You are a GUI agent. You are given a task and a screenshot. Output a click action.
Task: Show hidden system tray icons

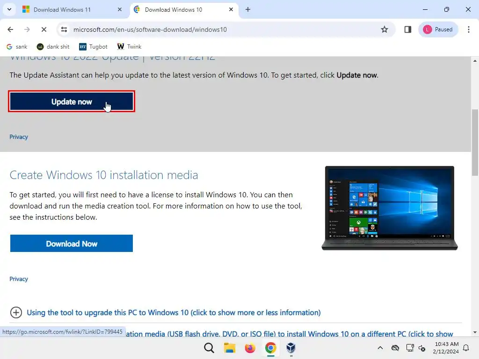click(380, 348)
